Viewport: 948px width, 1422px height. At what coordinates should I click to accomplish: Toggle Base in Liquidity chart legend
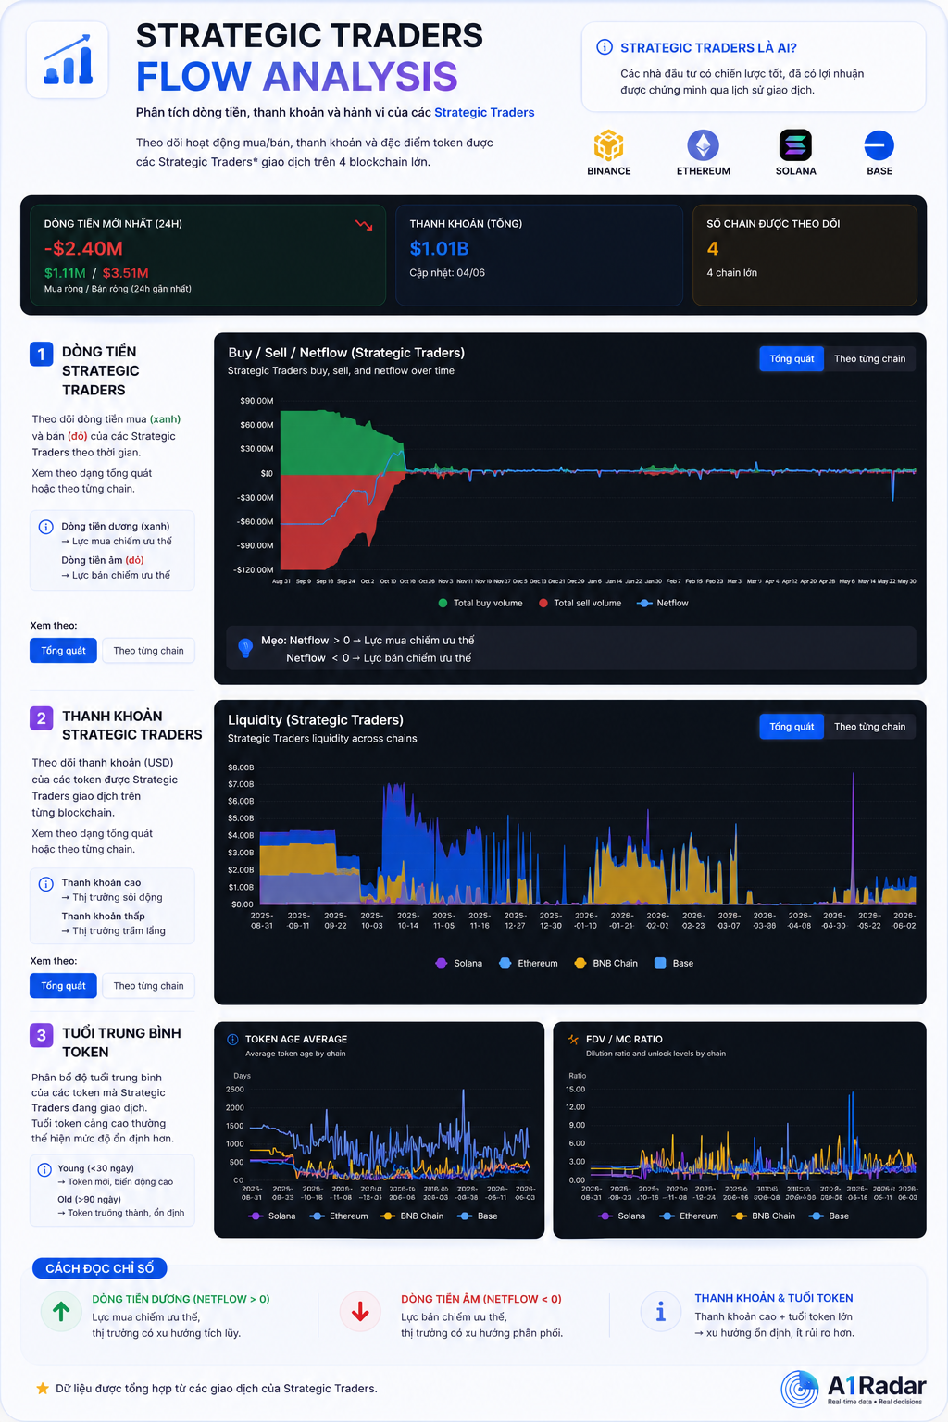(674, 964)
